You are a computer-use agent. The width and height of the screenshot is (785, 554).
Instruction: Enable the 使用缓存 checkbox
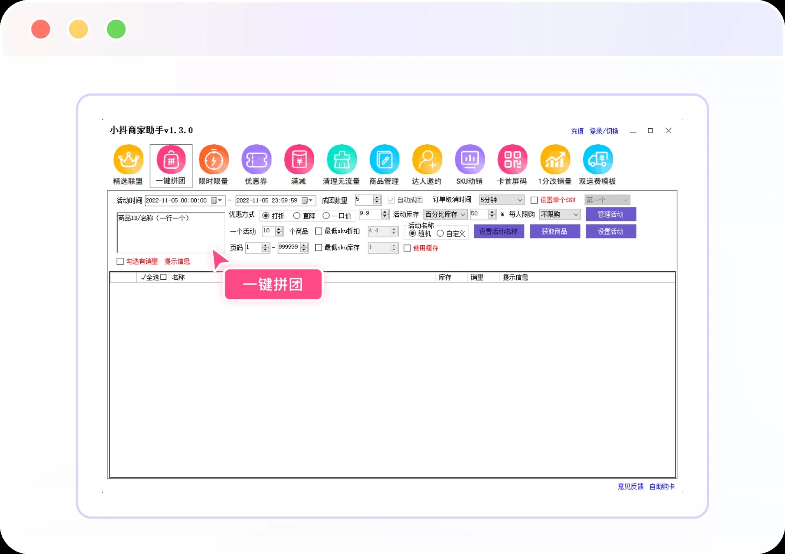[407, 248]
